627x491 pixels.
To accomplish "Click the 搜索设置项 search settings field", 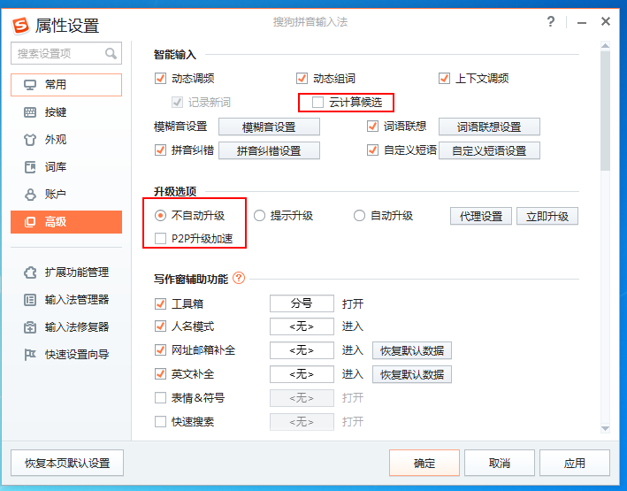I will point(58,54).
